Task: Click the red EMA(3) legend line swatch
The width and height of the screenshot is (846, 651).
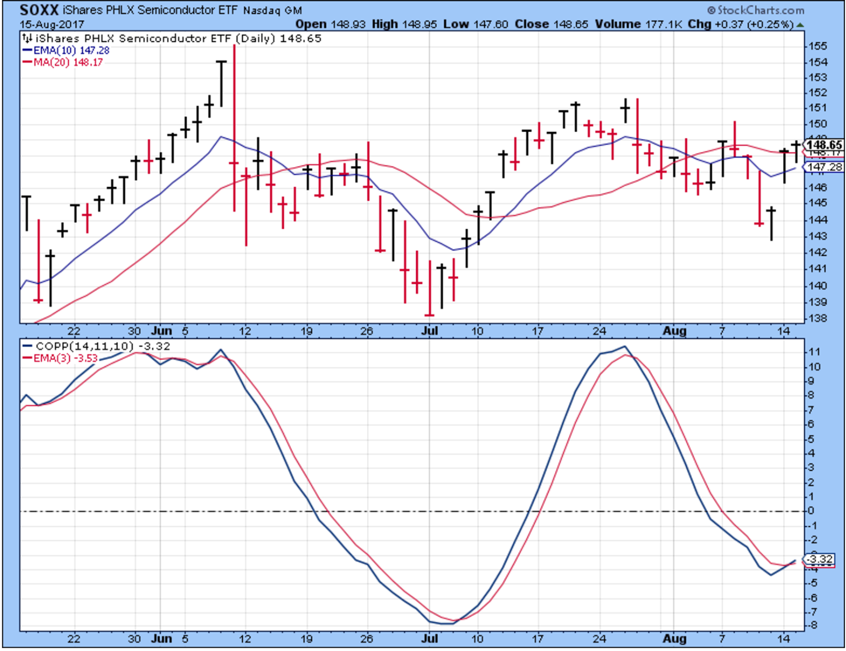Action: (27, 358)
